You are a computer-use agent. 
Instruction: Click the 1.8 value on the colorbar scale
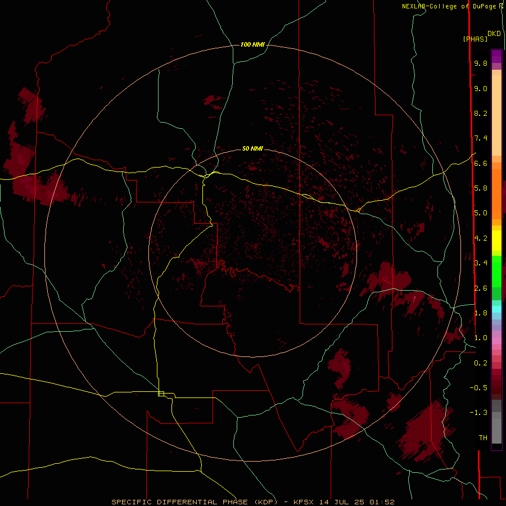[x=481, y=313]
